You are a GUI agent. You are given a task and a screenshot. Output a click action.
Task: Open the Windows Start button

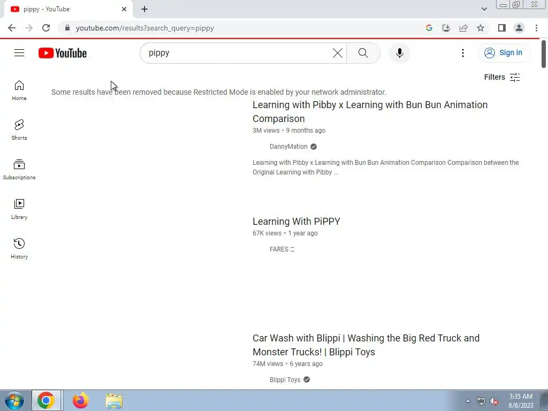pos(14,400)
